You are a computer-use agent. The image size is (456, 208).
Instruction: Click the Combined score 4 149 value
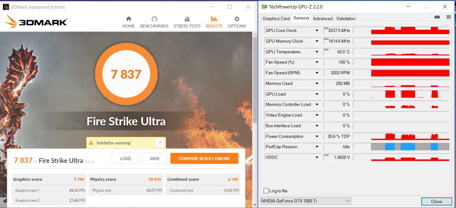(233, 179)
